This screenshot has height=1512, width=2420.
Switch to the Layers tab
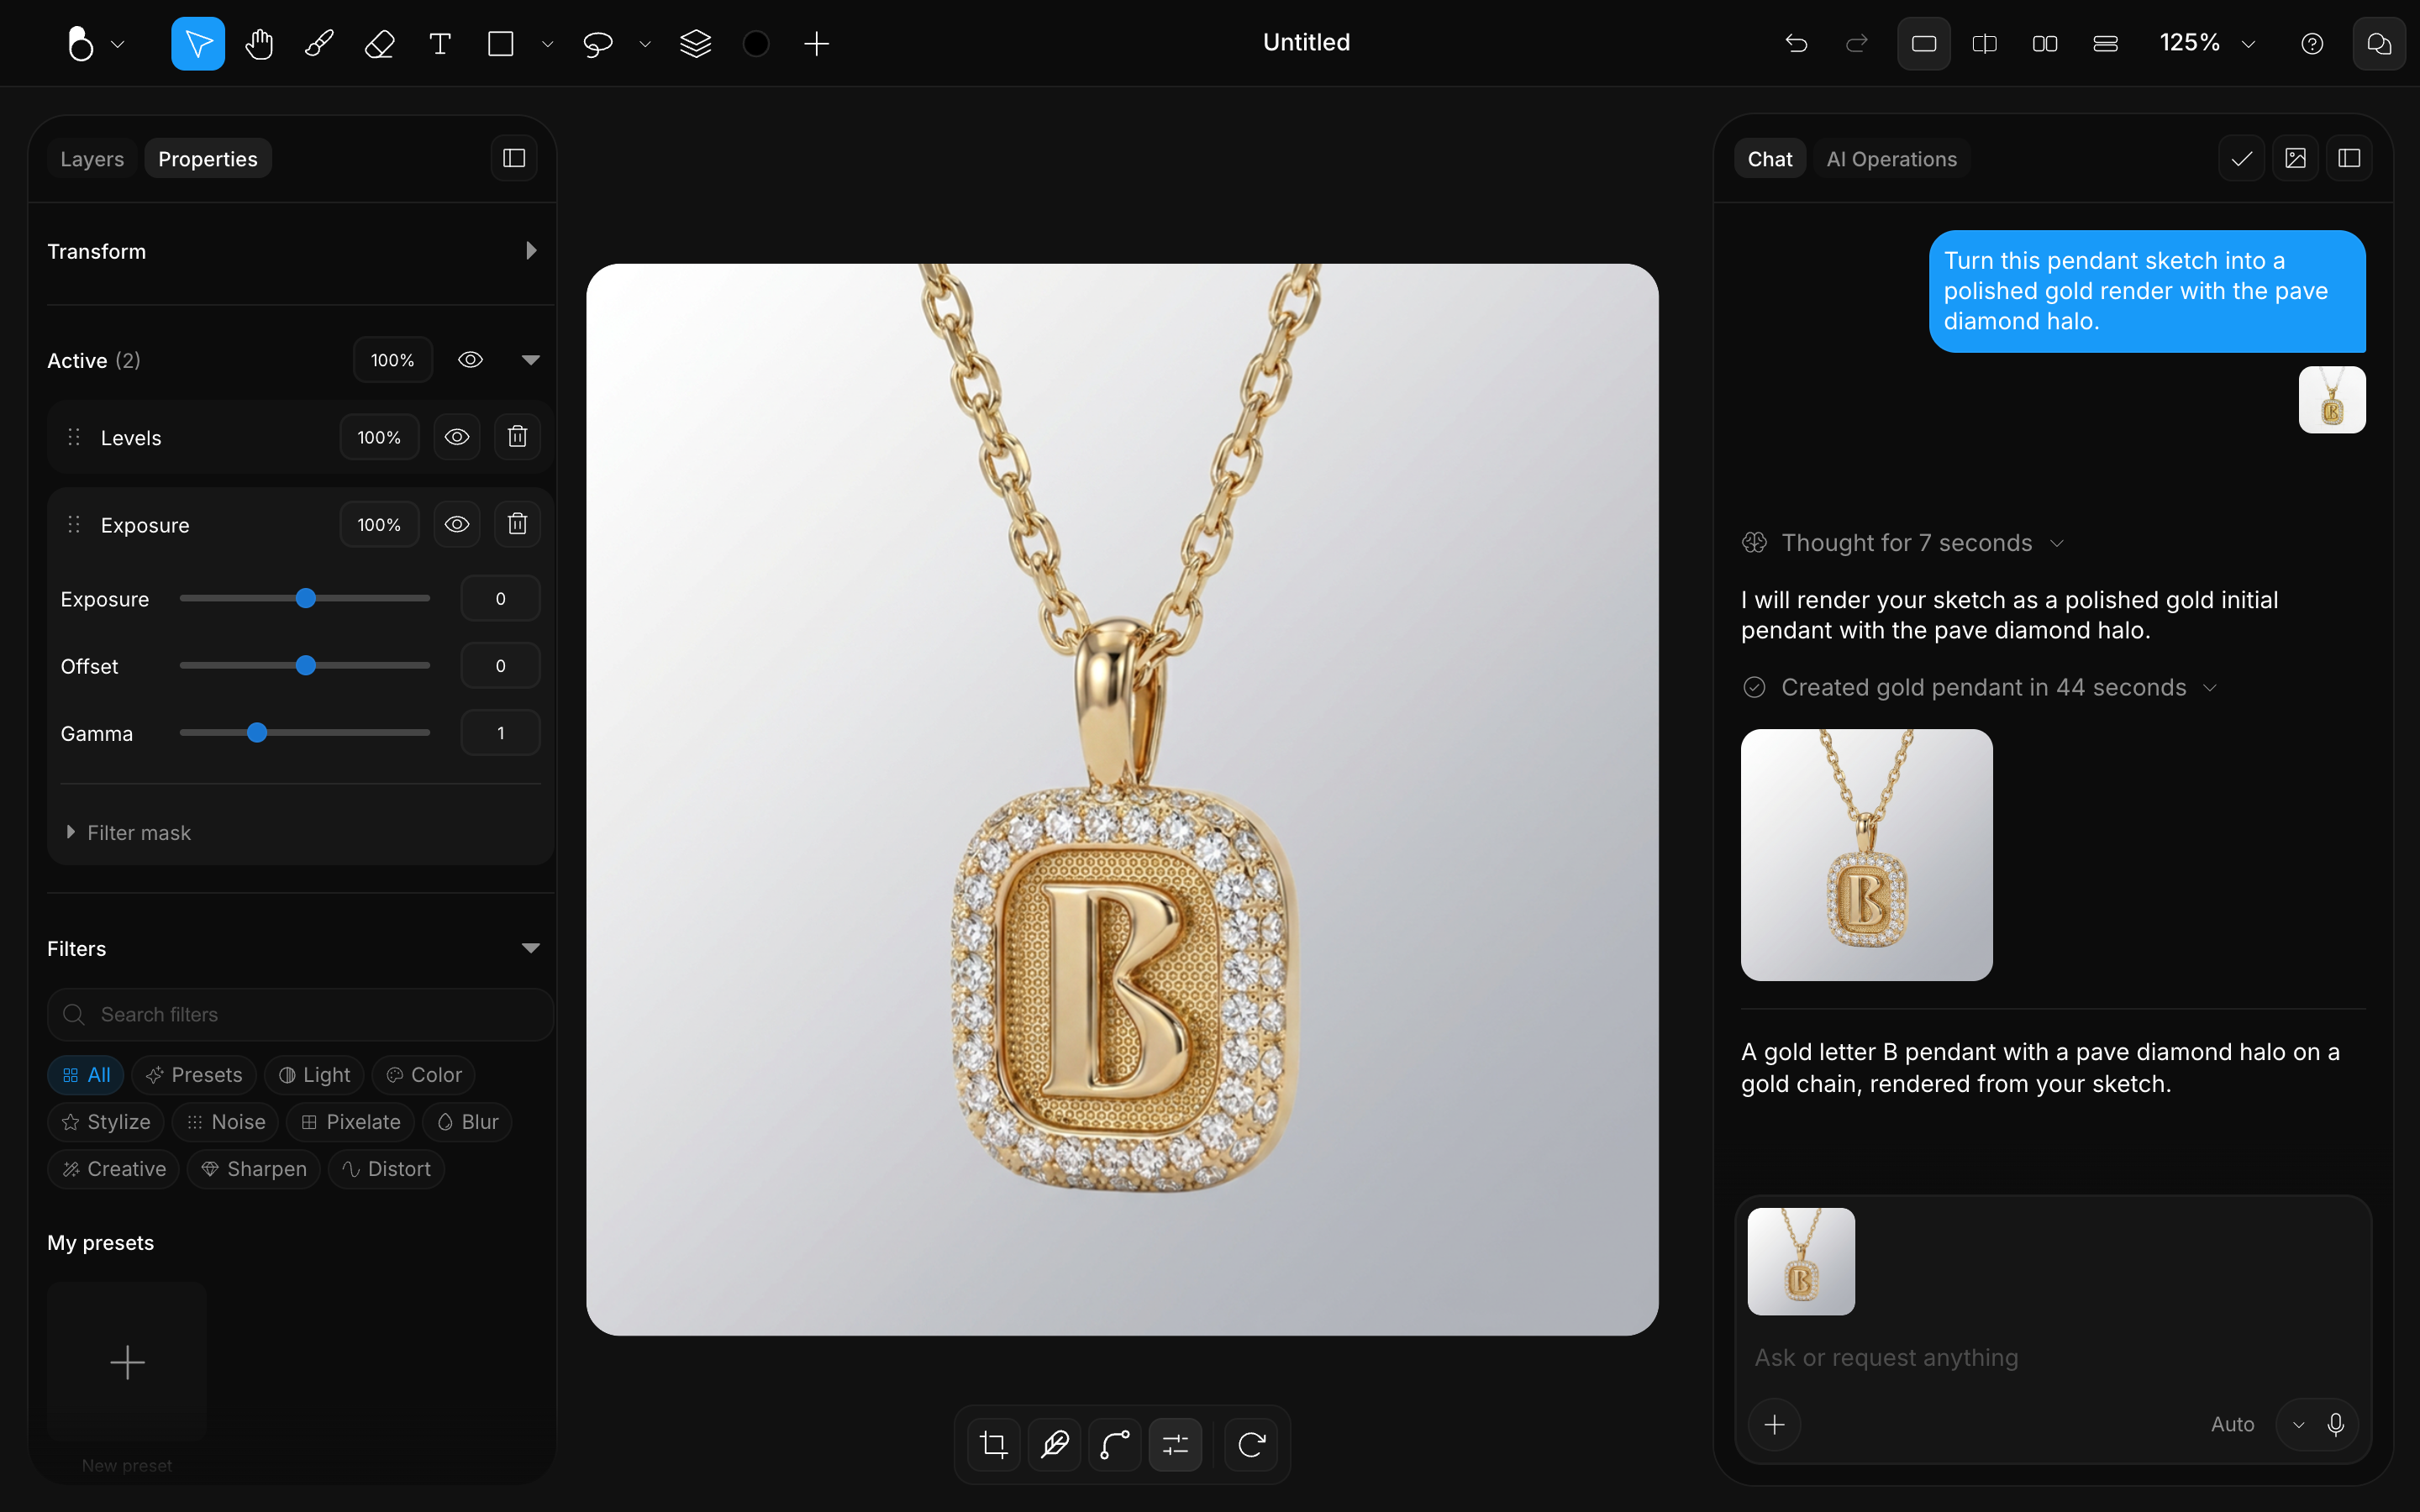tap(92, 159)
